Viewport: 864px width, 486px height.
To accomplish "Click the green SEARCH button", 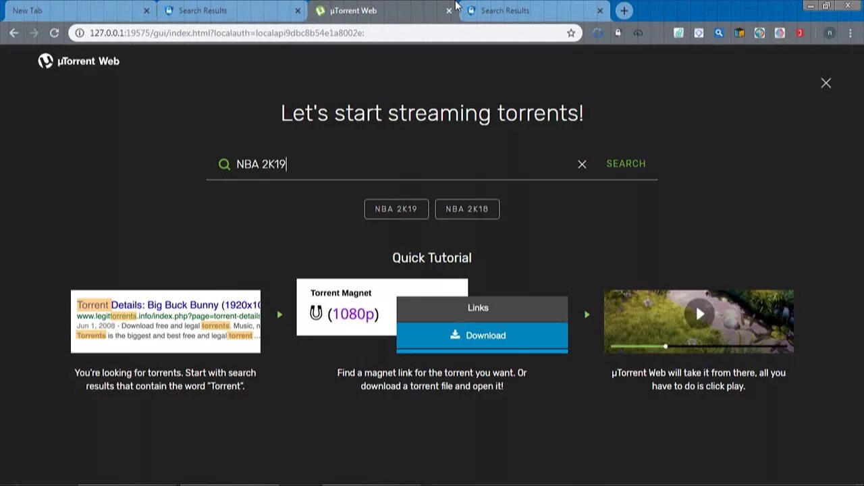I will tap(626, 163).
